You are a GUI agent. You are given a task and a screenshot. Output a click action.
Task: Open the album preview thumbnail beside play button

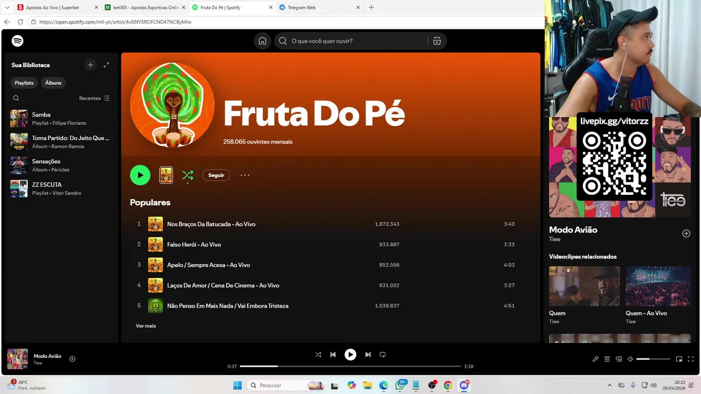click(166, 175)
